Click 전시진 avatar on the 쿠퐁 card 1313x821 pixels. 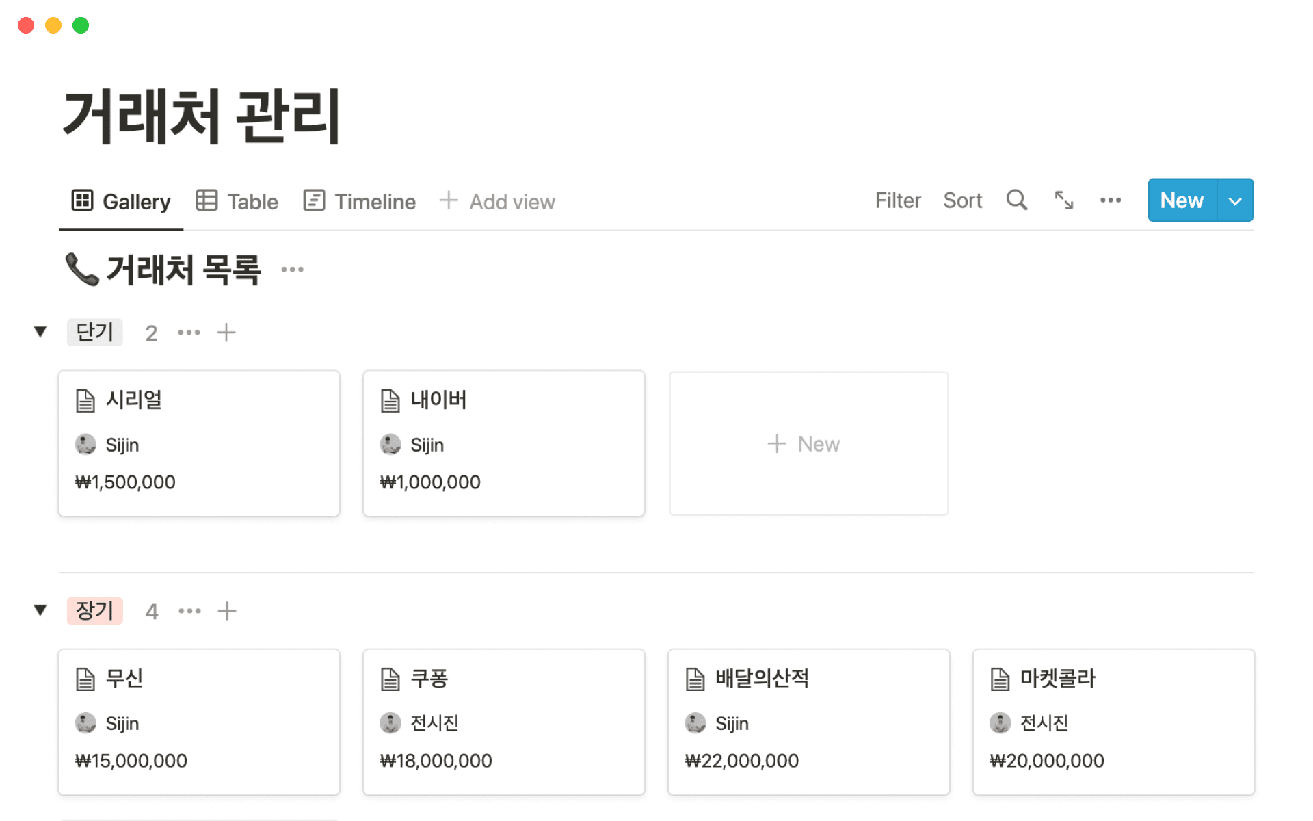pos(390,722)
